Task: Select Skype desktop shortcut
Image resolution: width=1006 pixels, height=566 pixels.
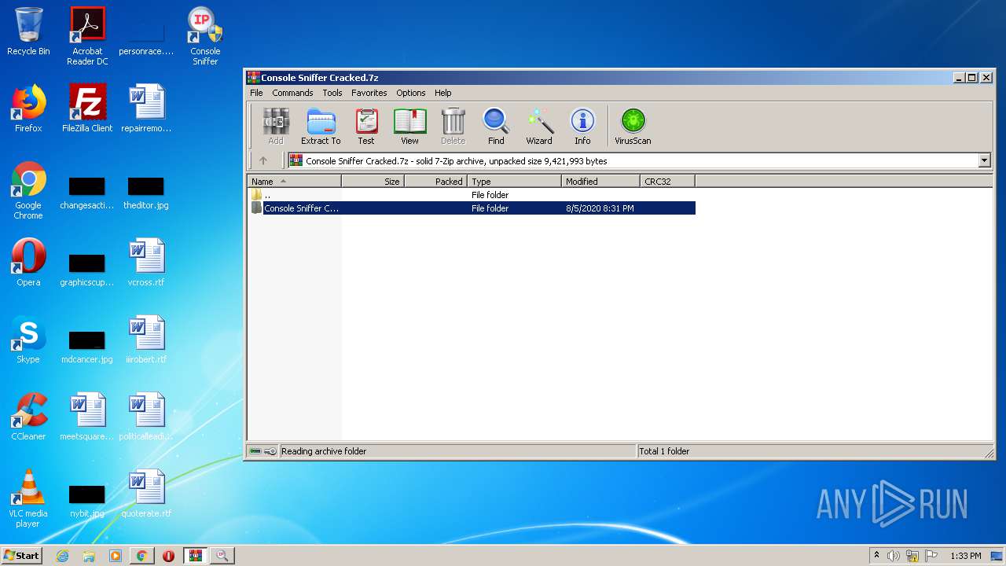Action: 28,340
